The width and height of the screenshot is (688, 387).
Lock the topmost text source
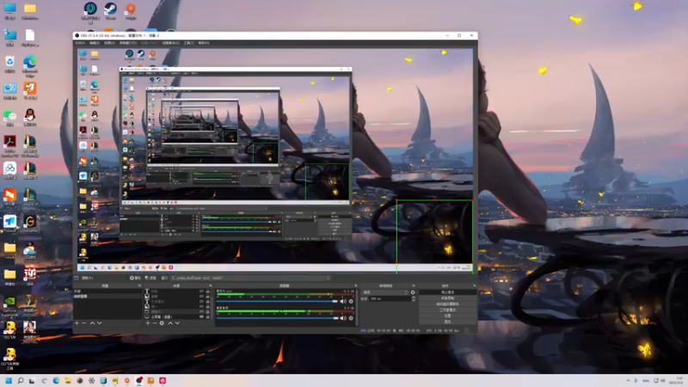click(207, 292)
